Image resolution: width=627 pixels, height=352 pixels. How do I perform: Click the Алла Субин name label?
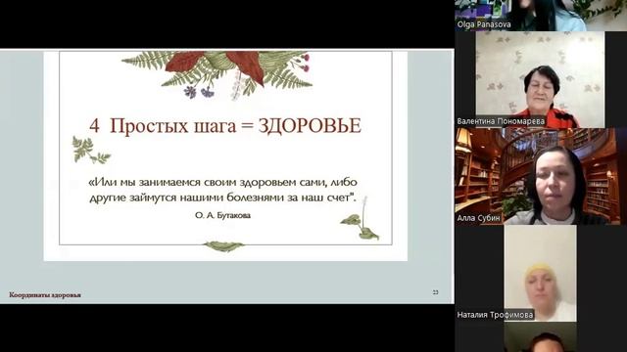479,218
